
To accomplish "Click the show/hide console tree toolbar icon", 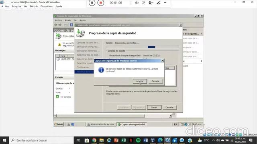I will (x=66, y=25).
